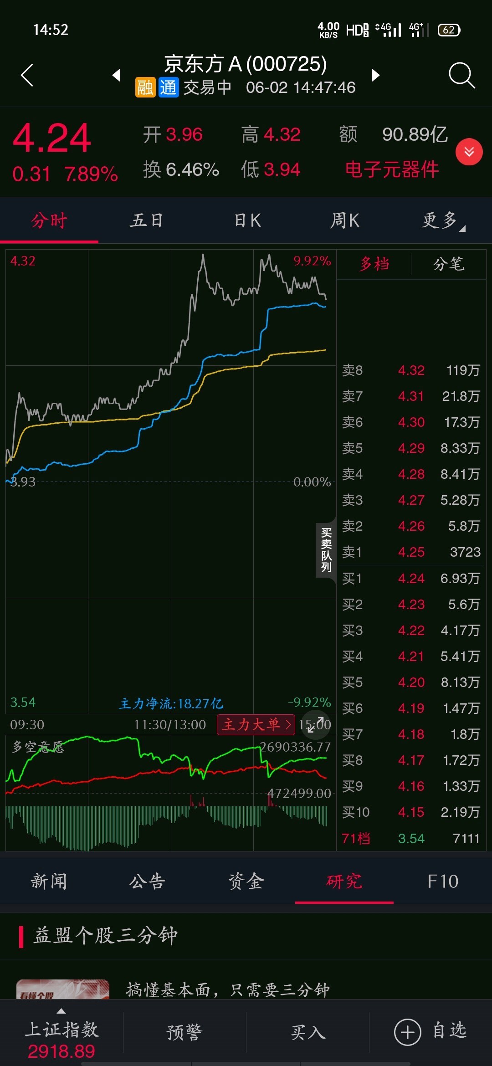Select the 卖2 4.26 order row
The width and height of the screenshot is (492, 1066).
click(411, 526)
